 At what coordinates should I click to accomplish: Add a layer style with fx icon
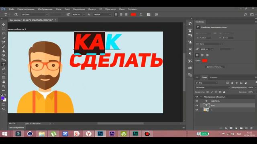(x=226, y=128)
